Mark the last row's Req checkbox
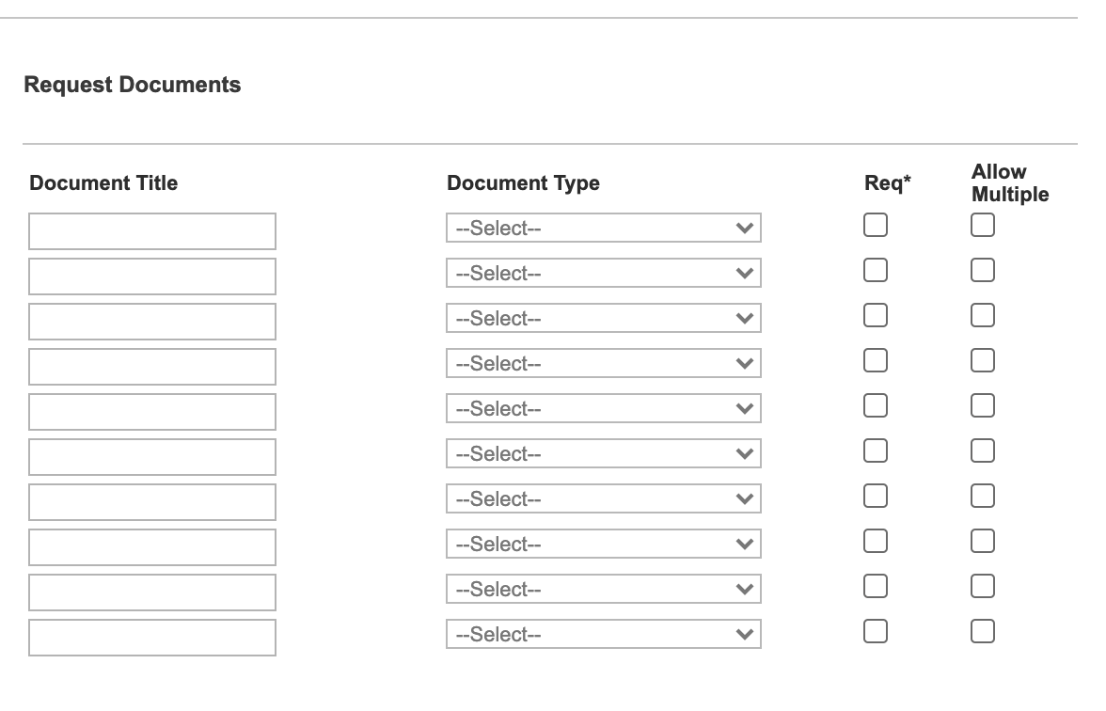Image resolution: width=1106 pixels, height=711 pixels. [876, 632]
